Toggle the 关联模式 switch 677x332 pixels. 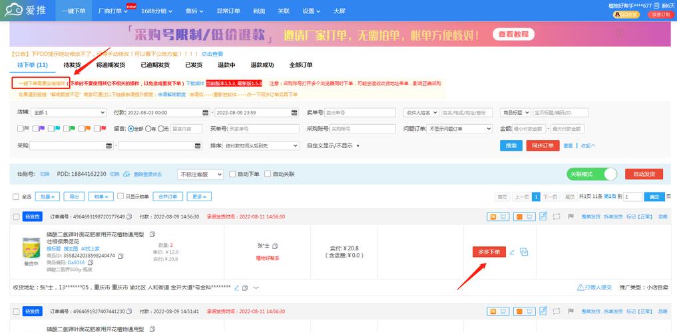tap(592, 174)
